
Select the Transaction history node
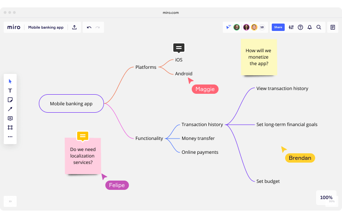coord(202,125)
